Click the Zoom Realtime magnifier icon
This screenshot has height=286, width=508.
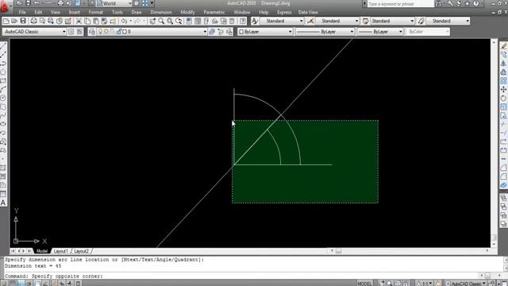(x=161, y=21)
